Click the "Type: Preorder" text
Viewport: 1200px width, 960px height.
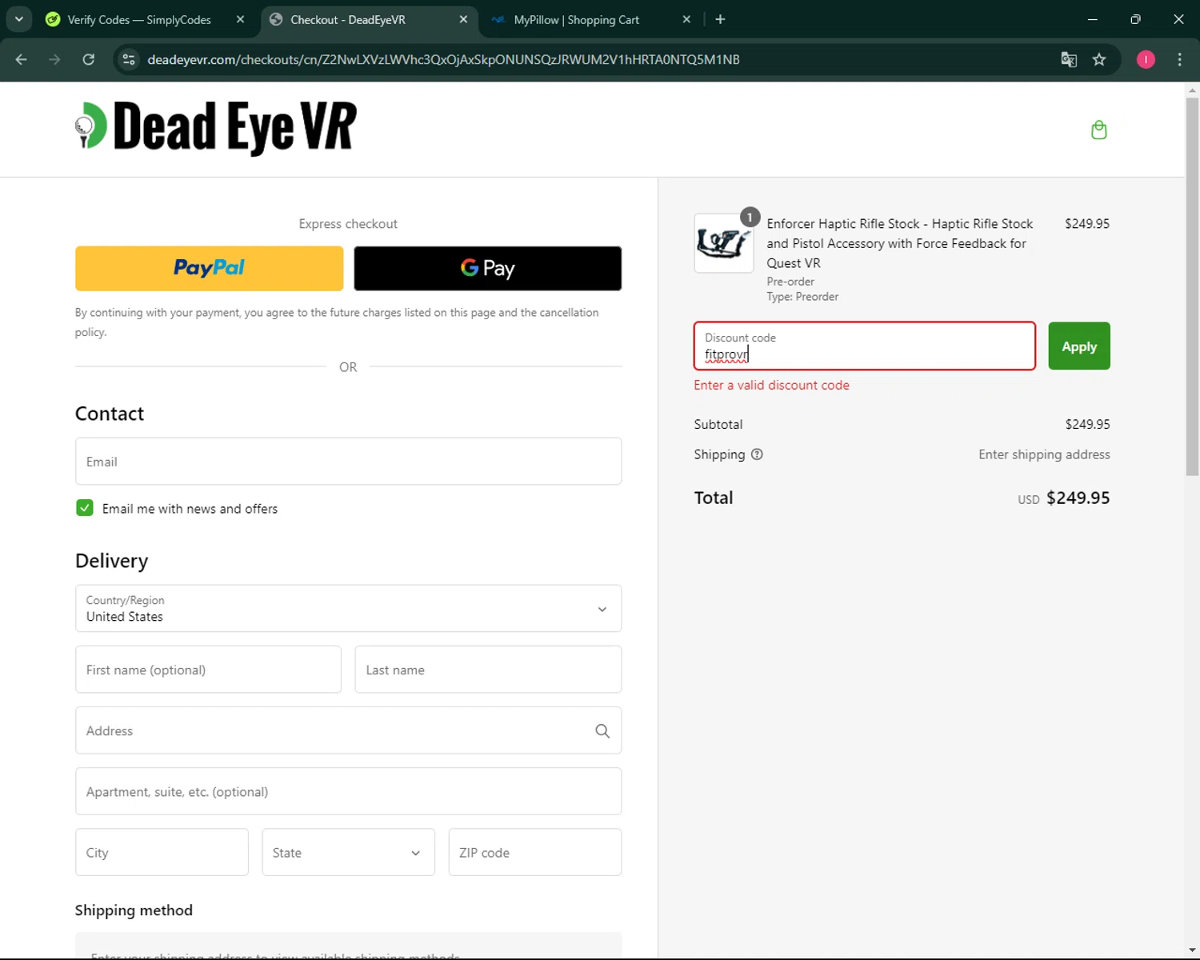pyautogui.click(x=802, y=296)
